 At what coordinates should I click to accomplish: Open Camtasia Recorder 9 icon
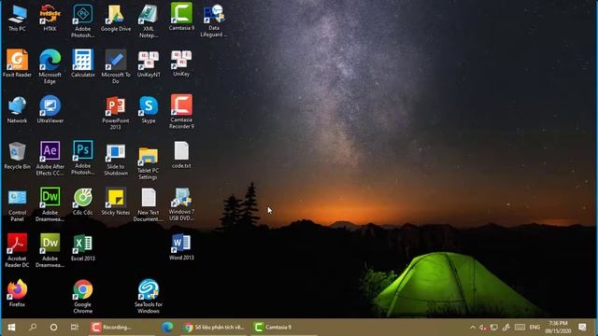click(181, 112)
